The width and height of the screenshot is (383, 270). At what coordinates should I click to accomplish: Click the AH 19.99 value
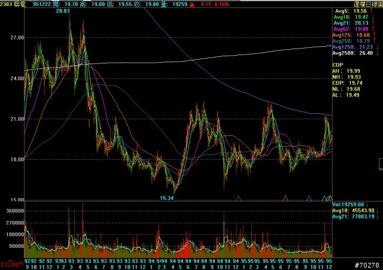(x=346, y=71)
